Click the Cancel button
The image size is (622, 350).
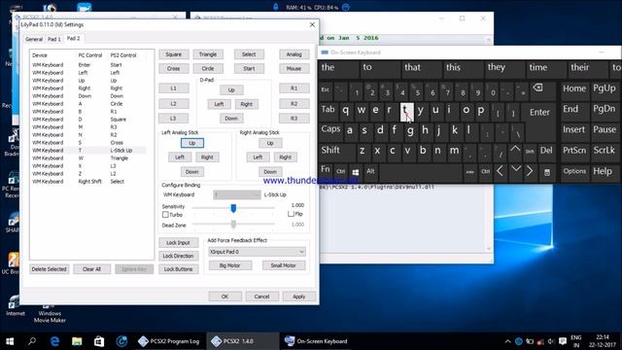click(261, 297)
